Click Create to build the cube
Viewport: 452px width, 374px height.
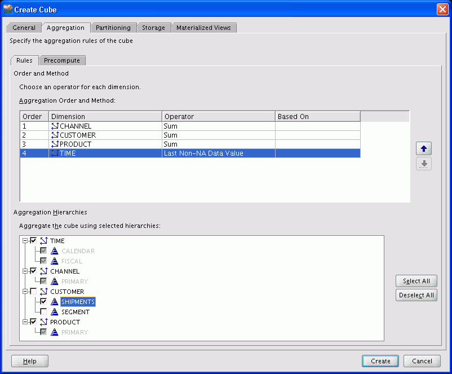380,361
